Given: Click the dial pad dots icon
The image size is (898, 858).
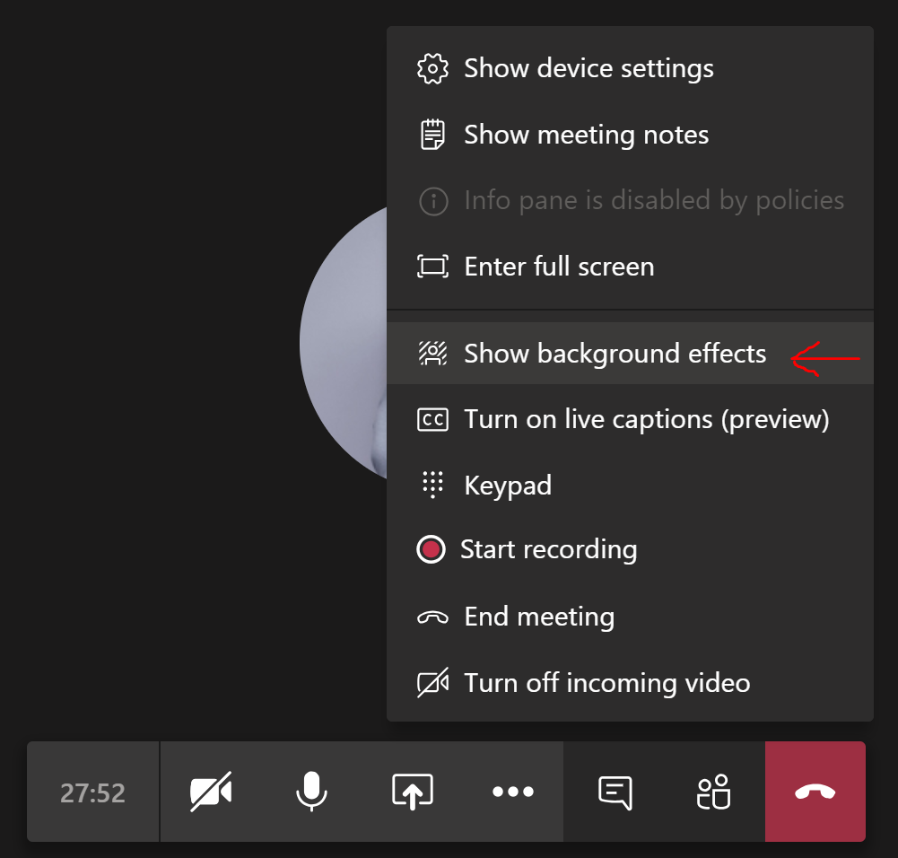Looking at the screenshot, I should coord(432,485).
